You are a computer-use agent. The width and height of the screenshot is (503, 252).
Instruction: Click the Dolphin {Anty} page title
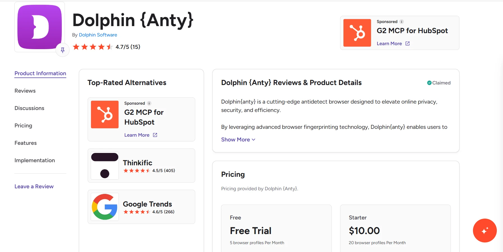(133, 20)
